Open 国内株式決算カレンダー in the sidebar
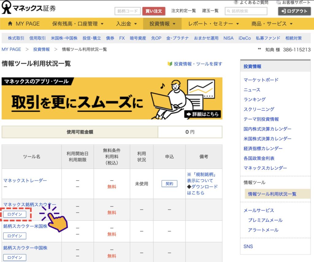The image size is (314, 262). coord(267,129)
